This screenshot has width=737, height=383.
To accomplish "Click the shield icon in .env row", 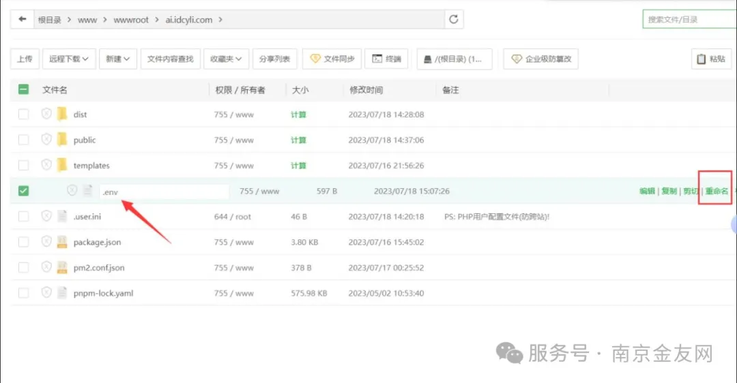I will pyautogui.click(x=72, y=190).
